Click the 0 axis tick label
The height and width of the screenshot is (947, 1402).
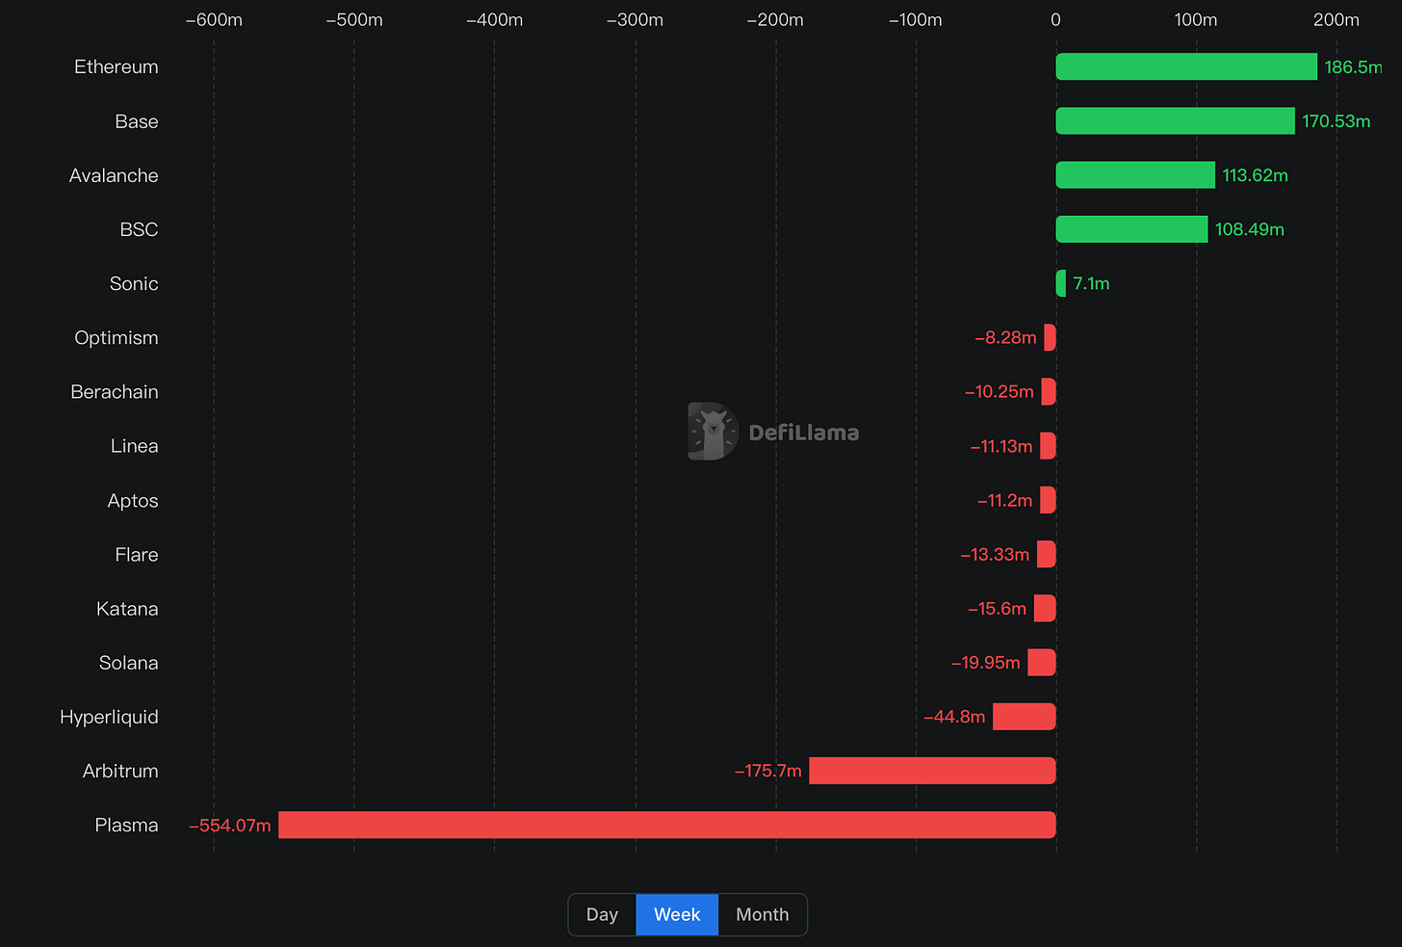pyautogui.click(x=1056, y=19)
